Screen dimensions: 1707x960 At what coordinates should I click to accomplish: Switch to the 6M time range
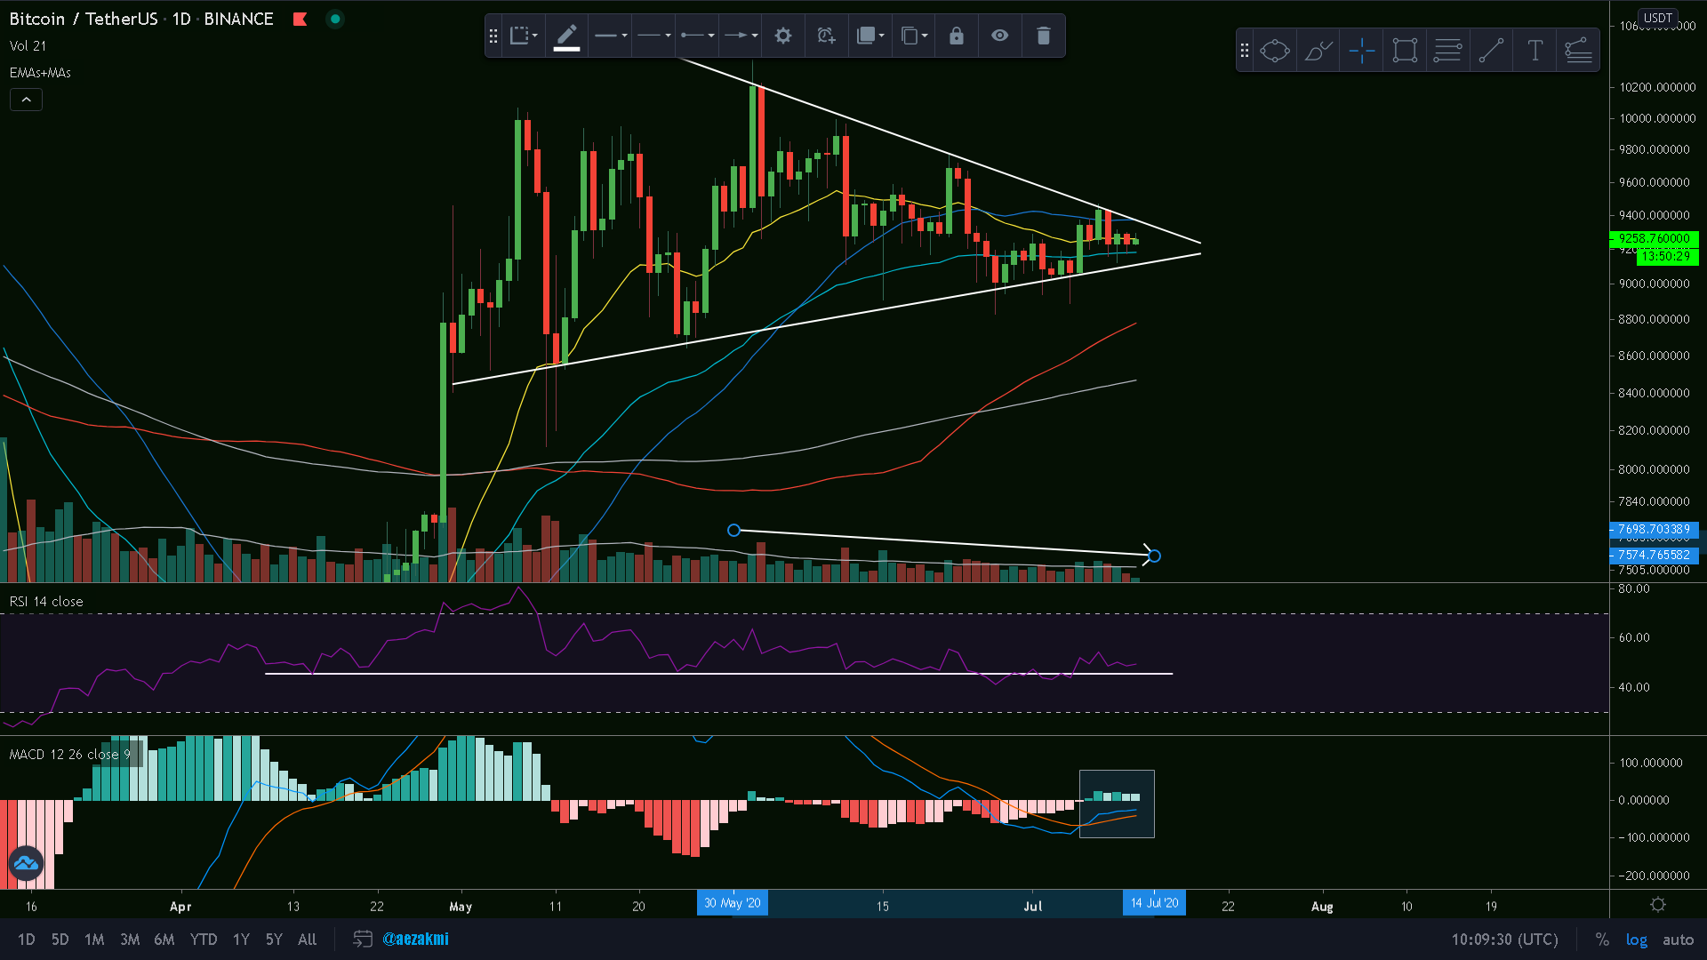(164, 940)
